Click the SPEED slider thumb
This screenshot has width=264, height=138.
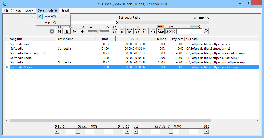tap(78, 131)
